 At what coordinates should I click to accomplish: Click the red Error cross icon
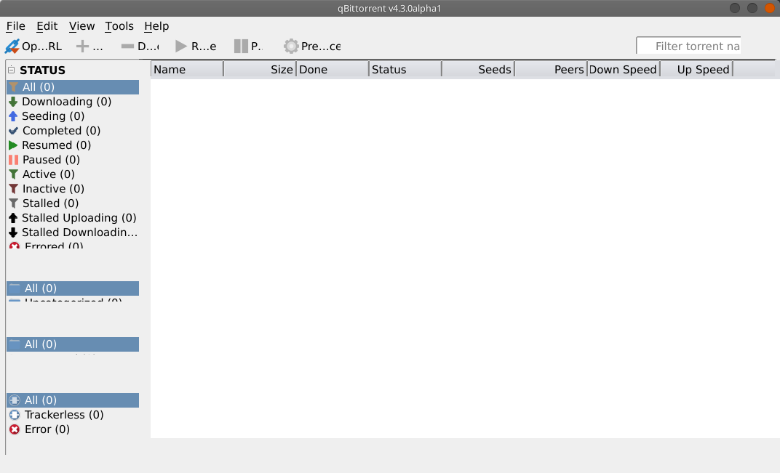pyautogui.click(x=15, y=429)
